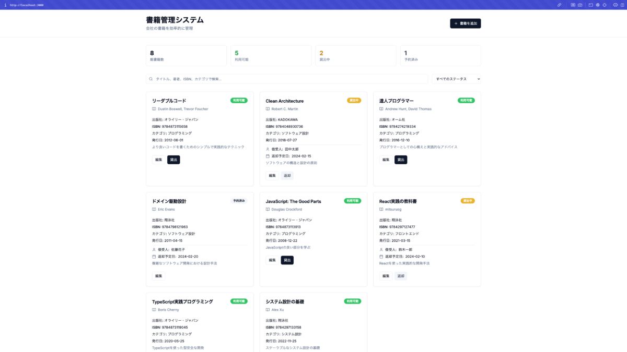Click person icon beside 借受人 鈴木一郎

(381, 250)
